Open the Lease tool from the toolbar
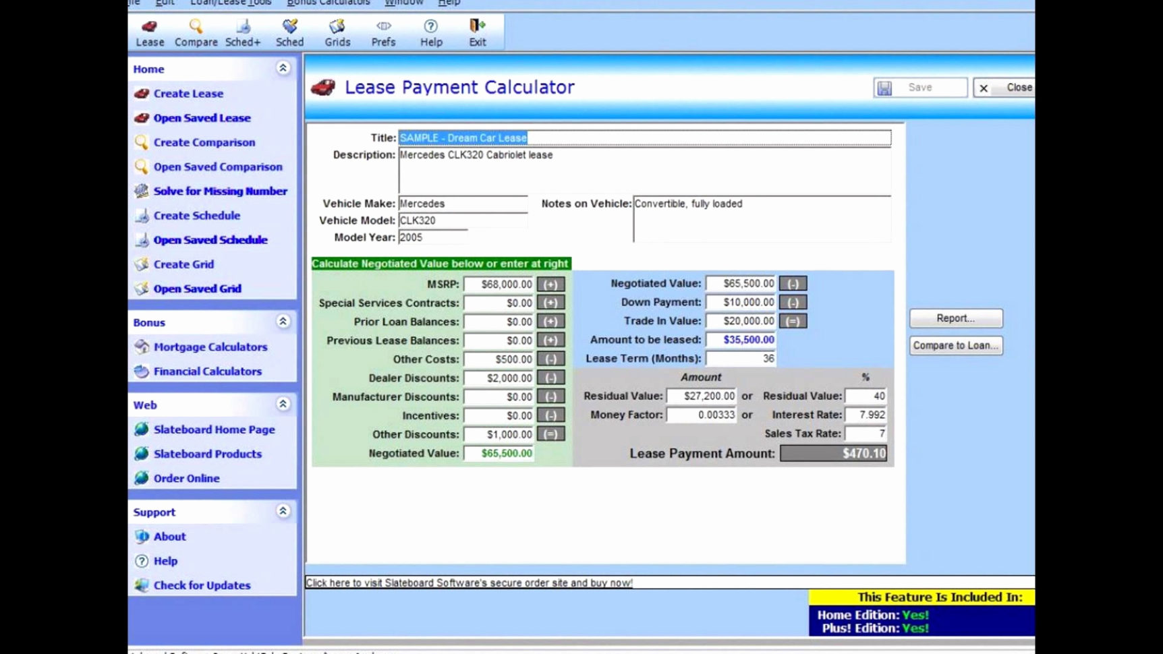Image resolution: width=1163 pixels, height=654 pixels. [149, 32]
